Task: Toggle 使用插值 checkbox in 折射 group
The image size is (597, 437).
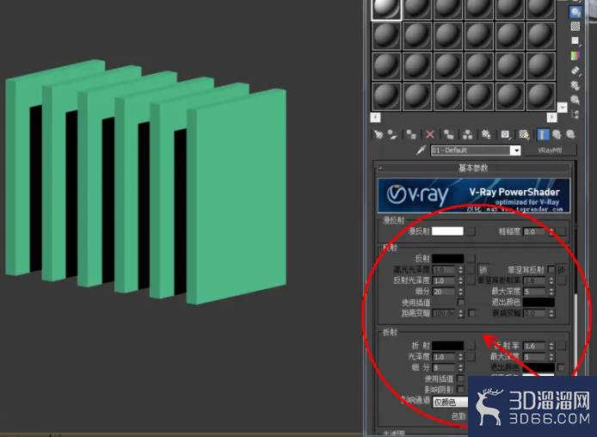Action: tap(461, 379)
